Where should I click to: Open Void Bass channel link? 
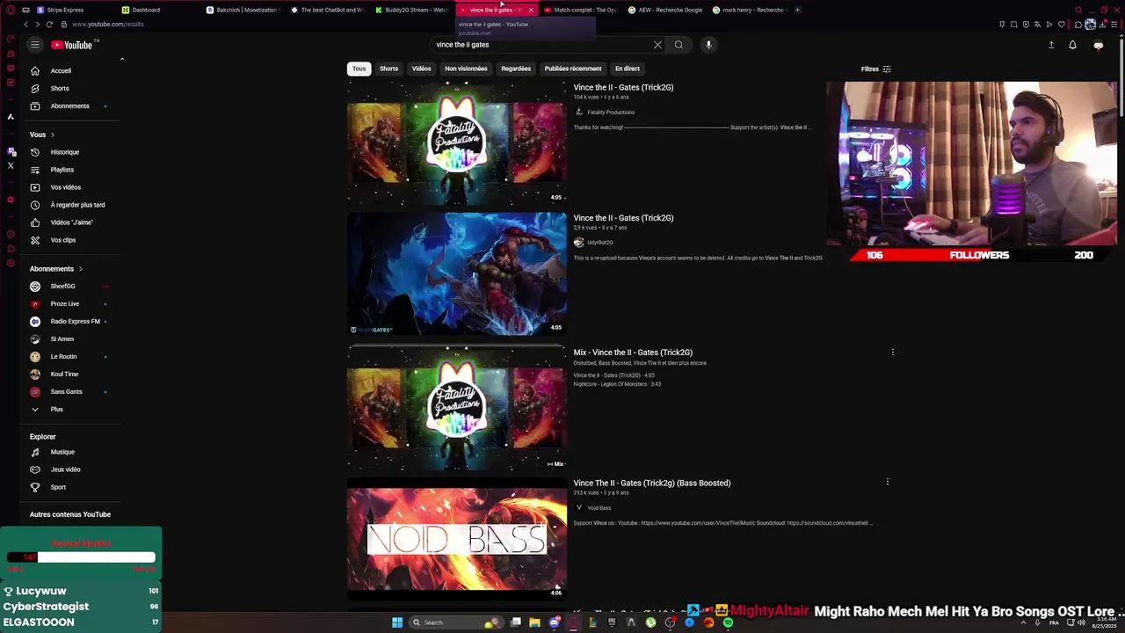pos(599,508)
